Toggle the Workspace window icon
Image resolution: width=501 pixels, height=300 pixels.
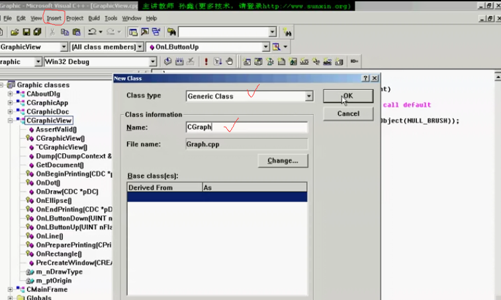click(133, 32)
